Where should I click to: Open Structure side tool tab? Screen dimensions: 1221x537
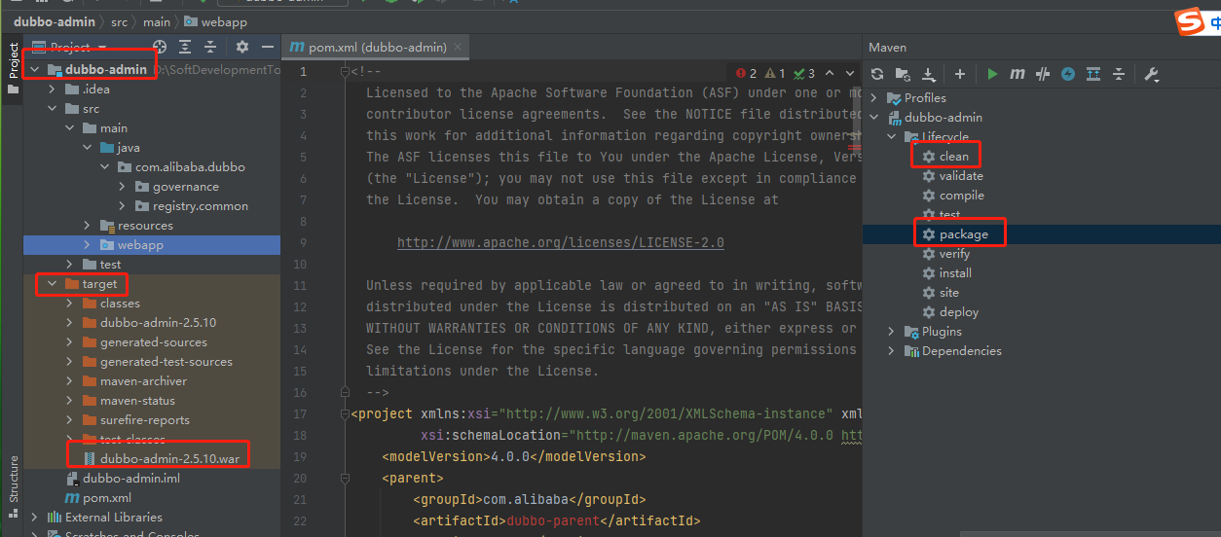(13, 484)
